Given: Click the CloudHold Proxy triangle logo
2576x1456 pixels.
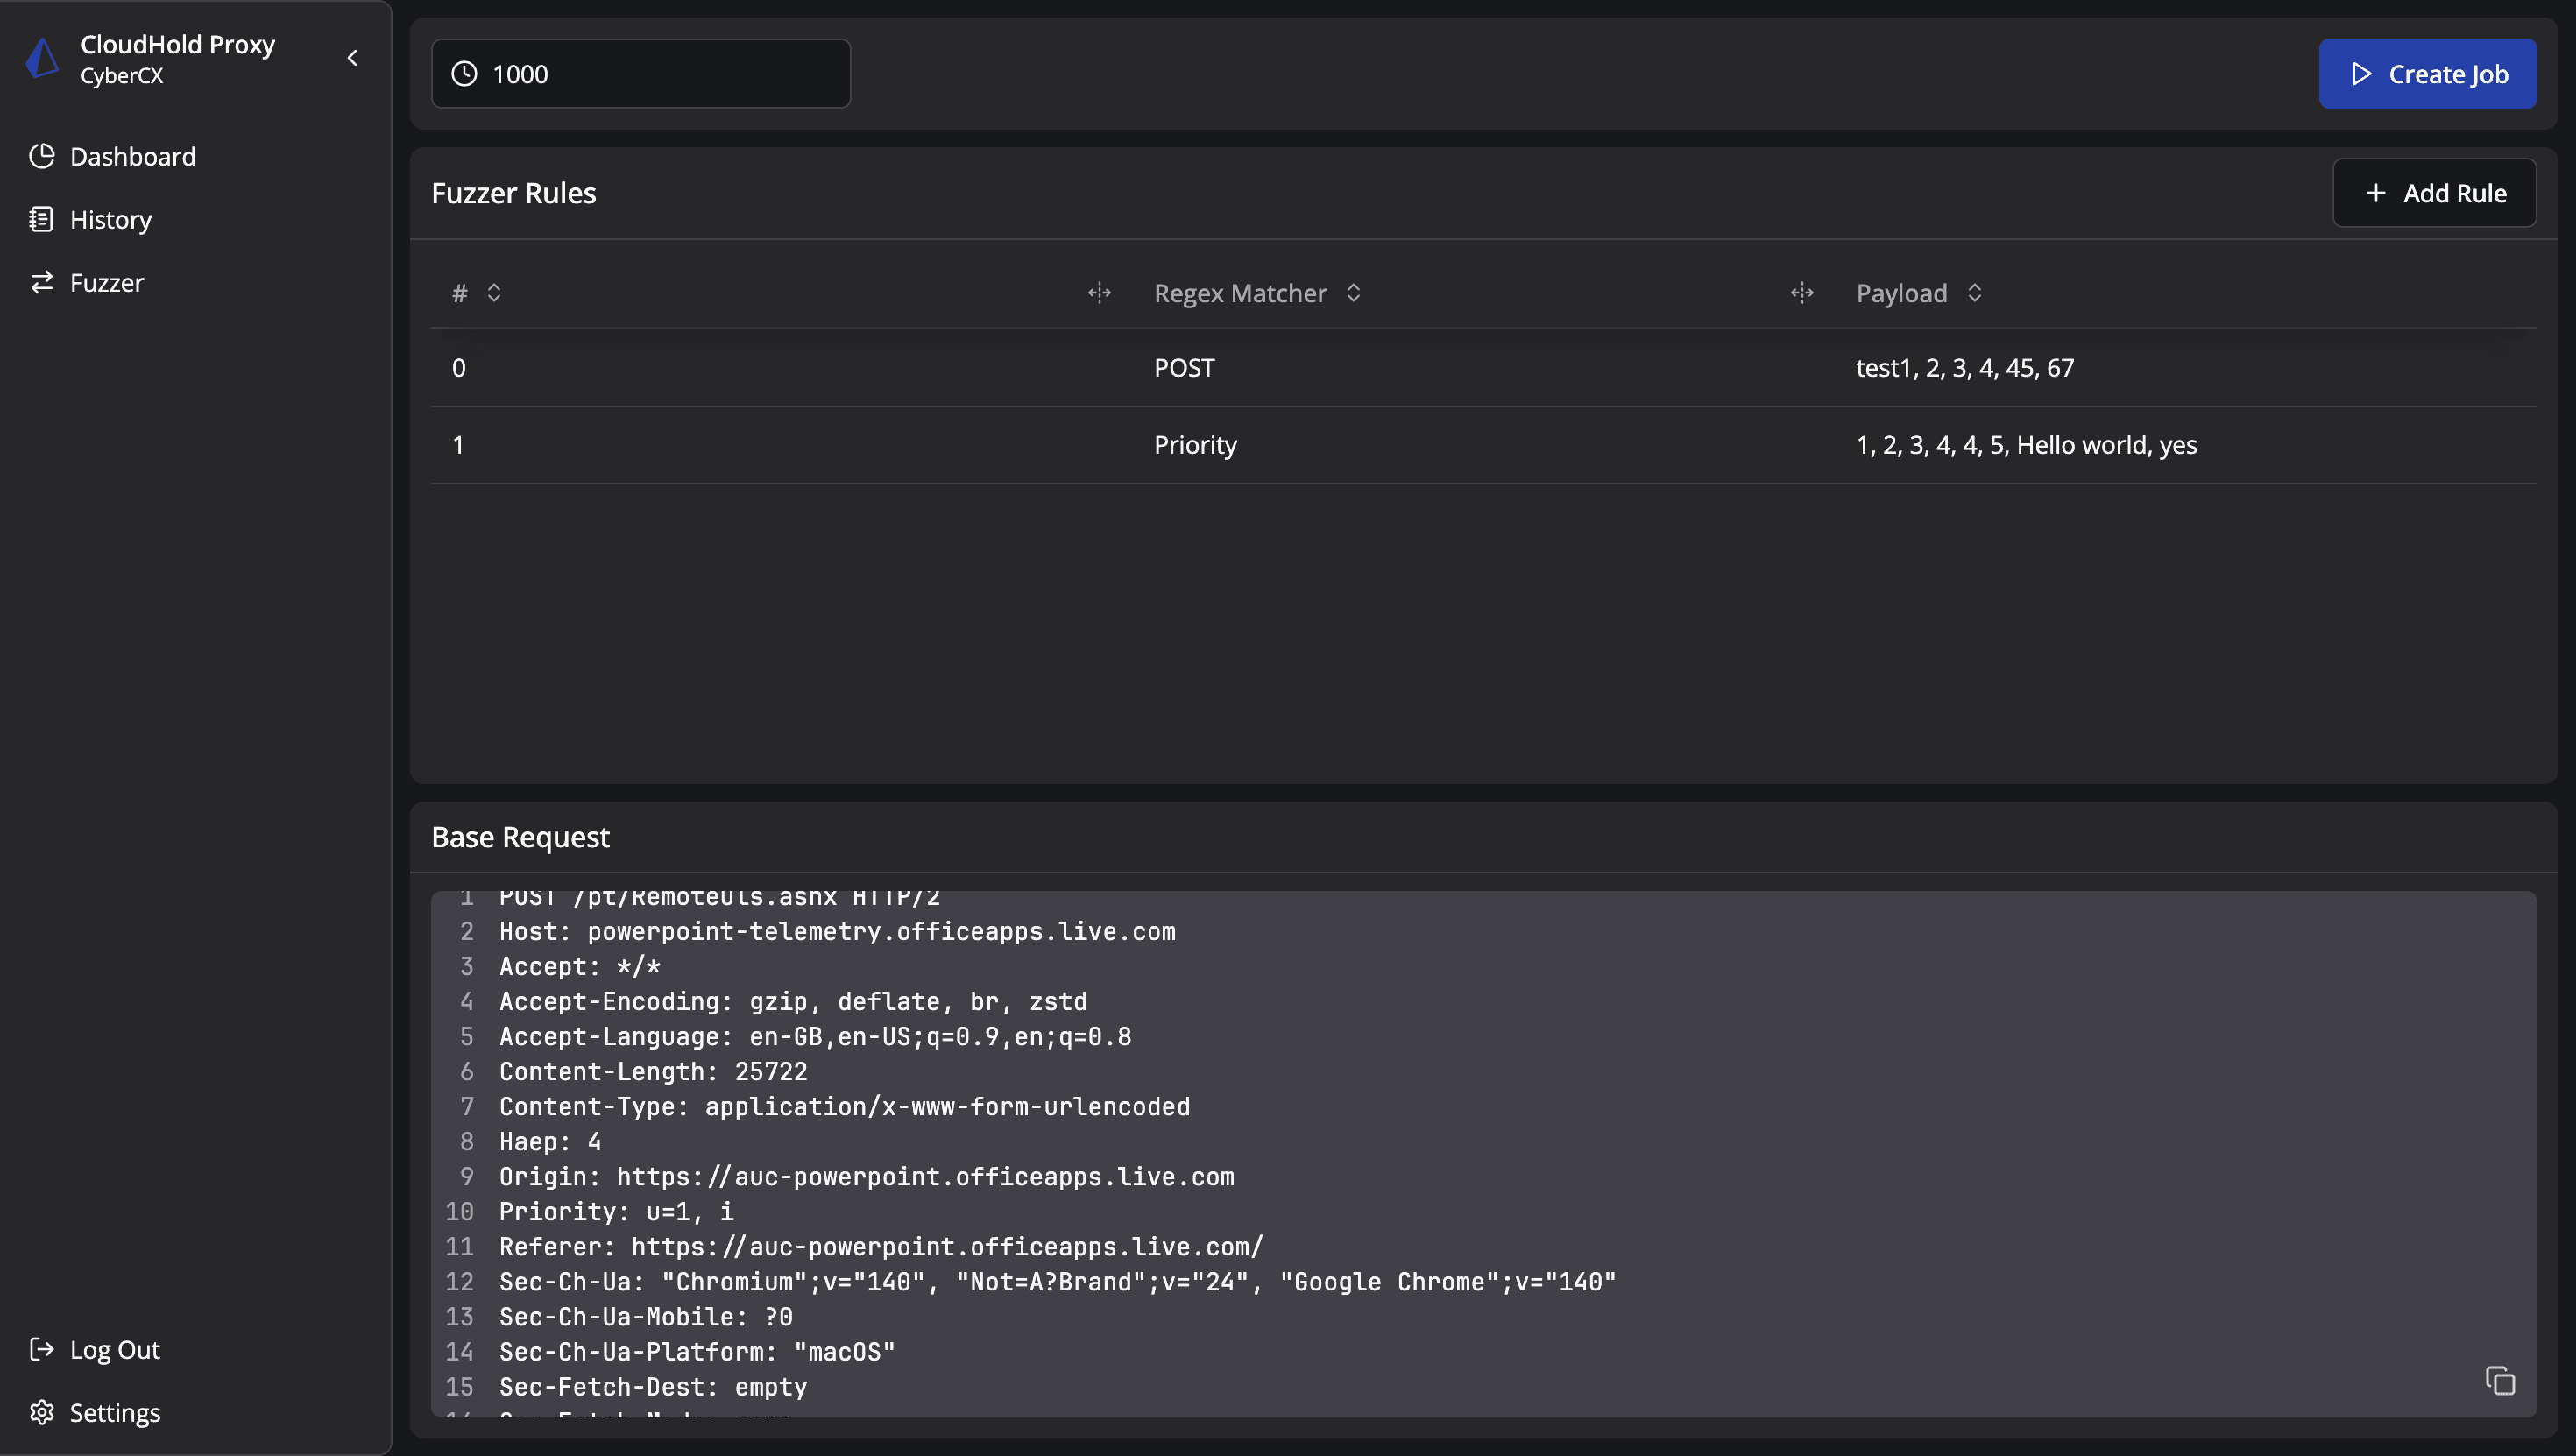Looking at the screenshot, I should coord(41,57).
